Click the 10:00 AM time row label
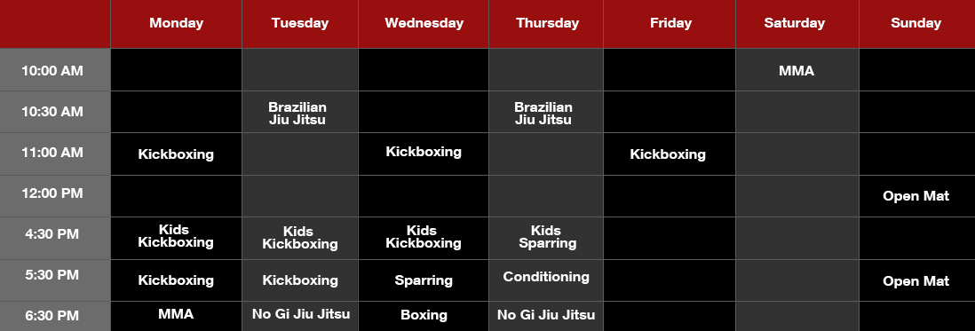The width and height of the screenshot is (975, 331). point(52,71)
